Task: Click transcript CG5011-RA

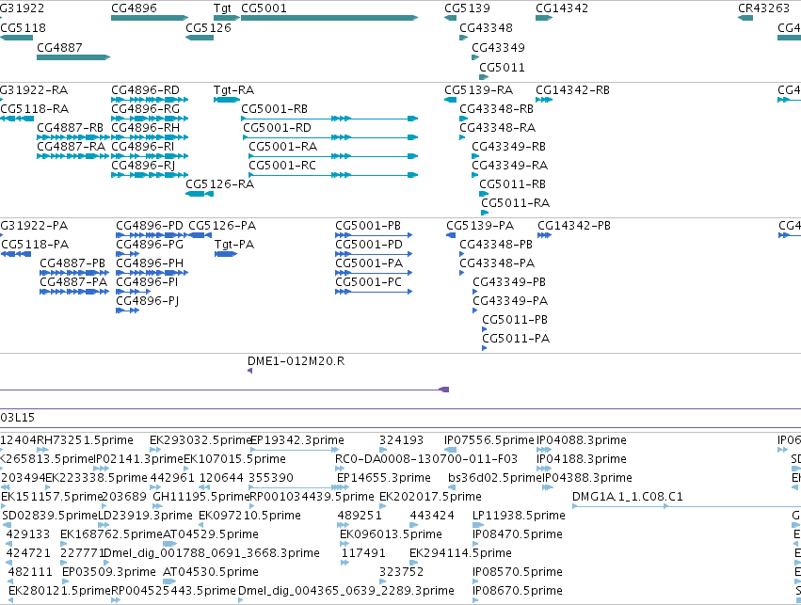Action: tap(485, 213)
